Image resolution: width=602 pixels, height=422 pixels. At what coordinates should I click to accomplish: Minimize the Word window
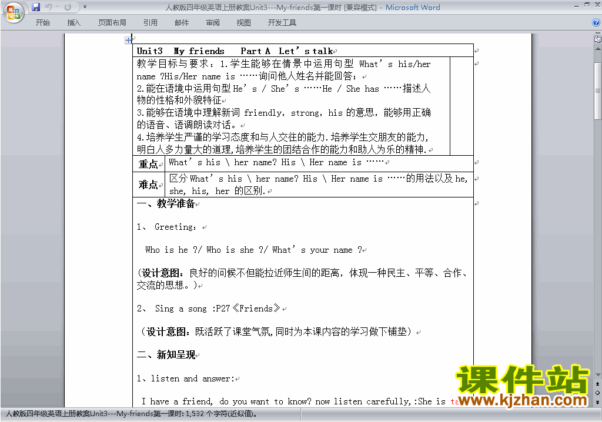point(576,6)
